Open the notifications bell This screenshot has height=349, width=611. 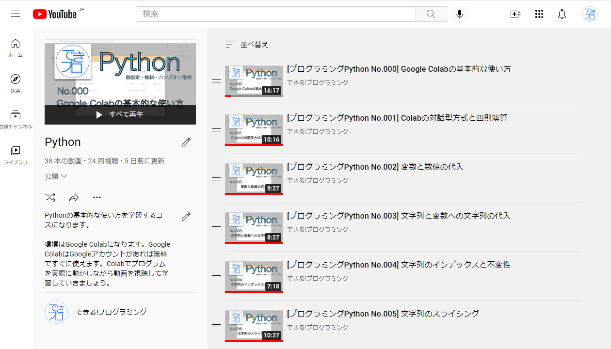point(562,14)
